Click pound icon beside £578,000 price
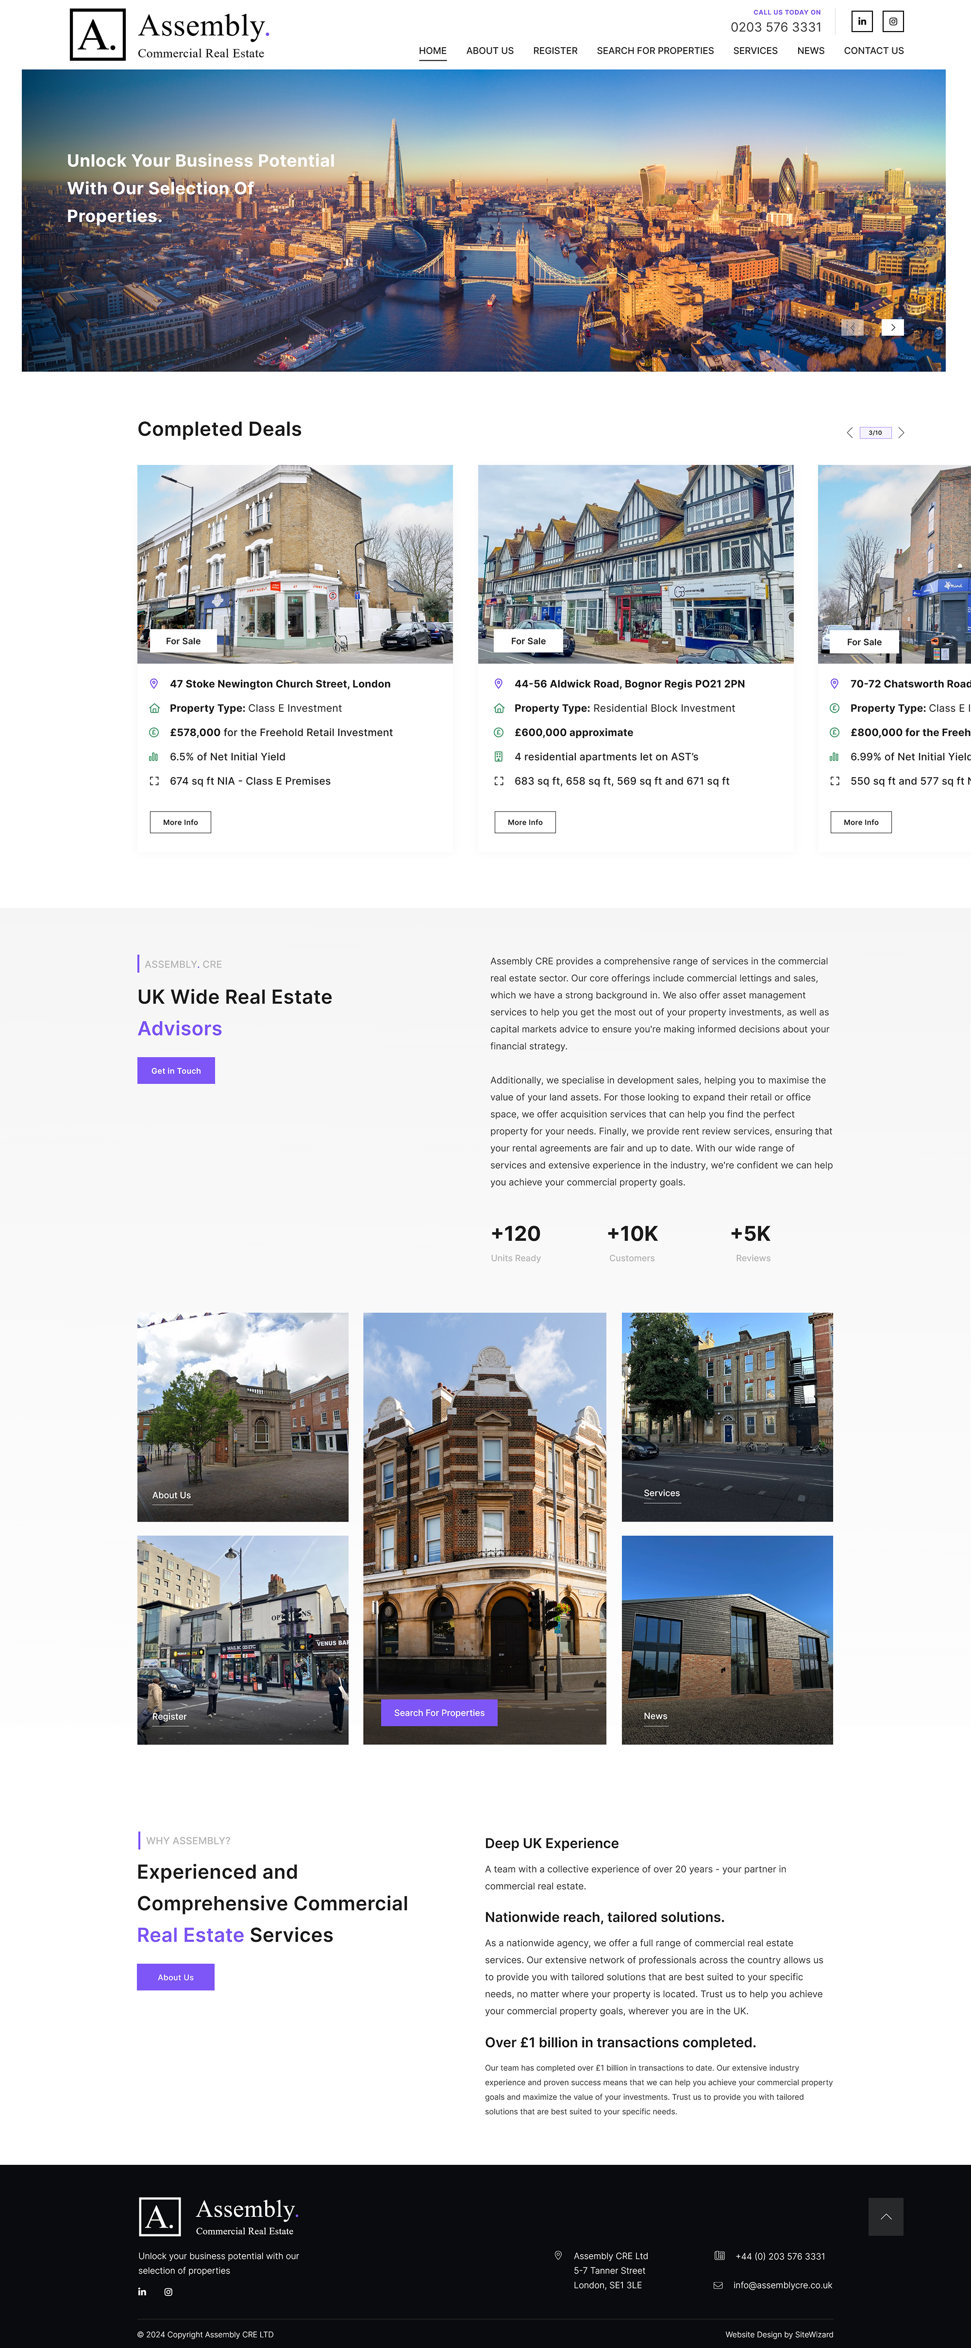 click(154, 733)
